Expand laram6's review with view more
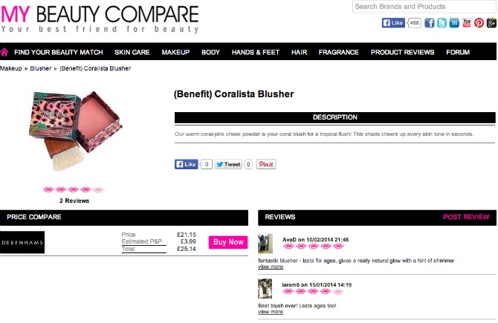 271,312
